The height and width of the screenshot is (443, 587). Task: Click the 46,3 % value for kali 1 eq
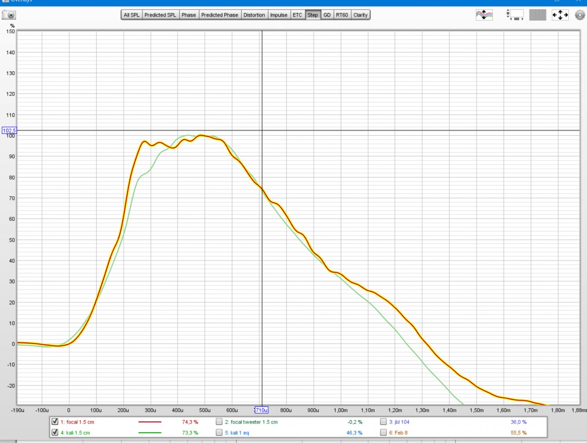[355, 433]
